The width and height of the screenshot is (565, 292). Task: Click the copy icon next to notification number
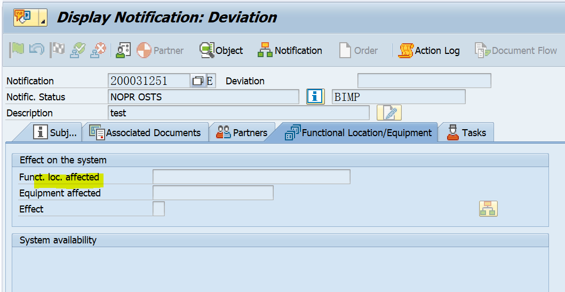pyautogui.click(x=198, y=81)
